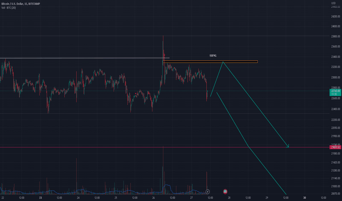Click the 21140.00 price scale value
The width and height of the screenshot is (342, 201).
335,178
